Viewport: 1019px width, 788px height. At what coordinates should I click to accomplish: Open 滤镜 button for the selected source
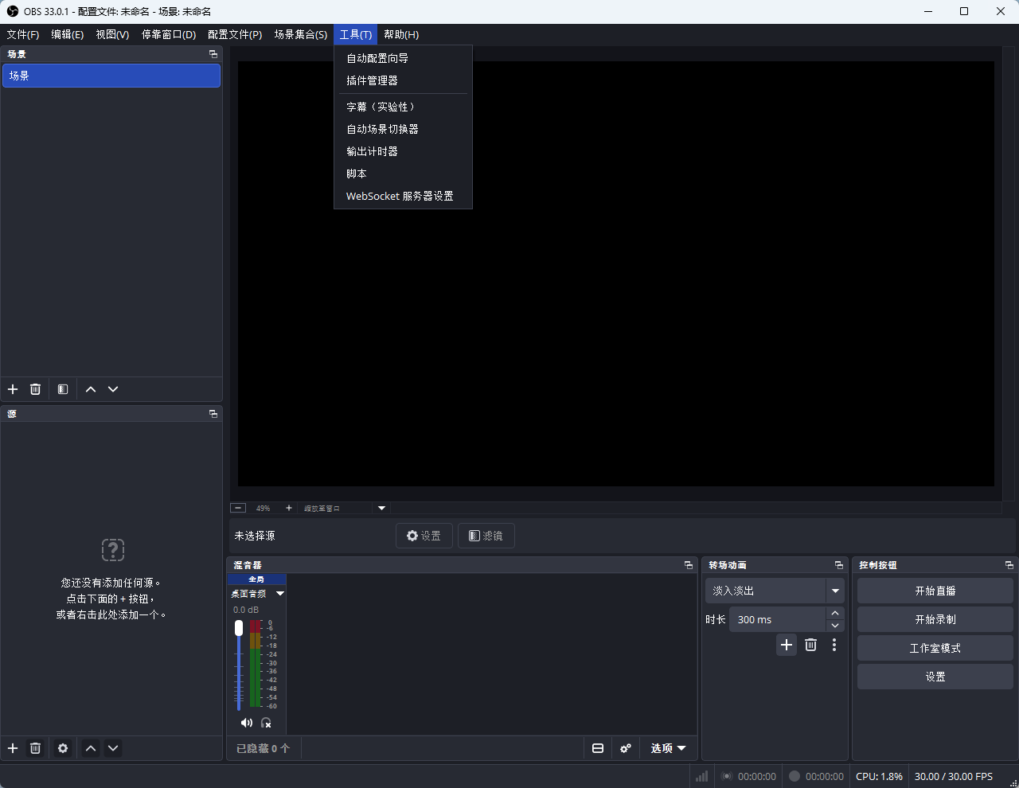point(486,536)
